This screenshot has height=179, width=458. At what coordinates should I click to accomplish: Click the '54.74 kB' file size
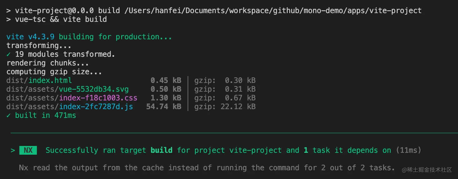(x=164, y=107)
